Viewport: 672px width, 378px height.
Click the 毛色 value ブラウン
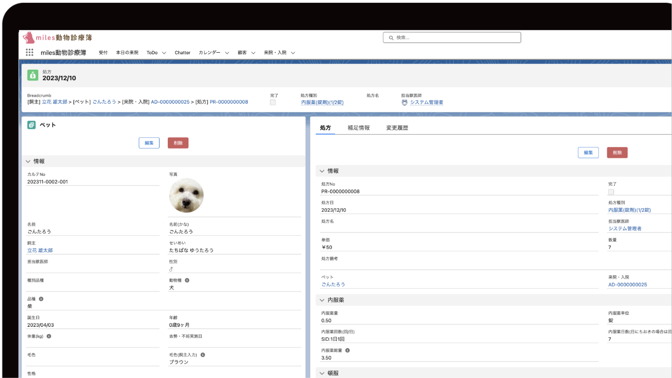[x=178, y=362]
